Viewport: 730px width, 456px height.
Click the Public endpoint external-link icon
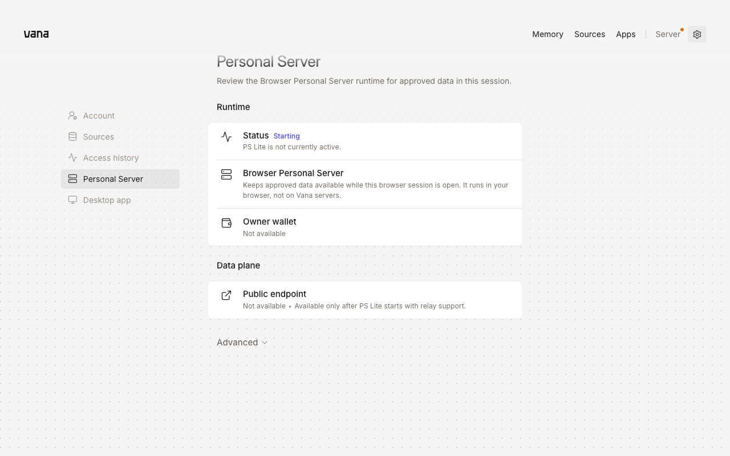[226, 295]
